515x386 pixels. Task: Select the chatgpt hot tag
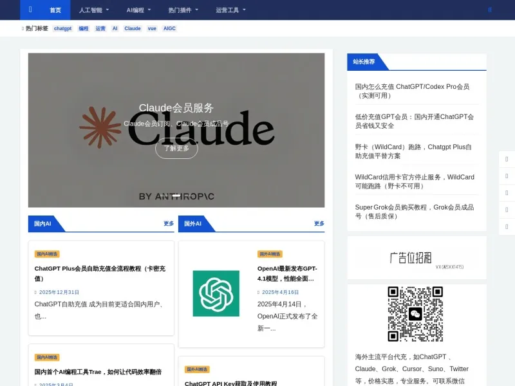point(62,28)
